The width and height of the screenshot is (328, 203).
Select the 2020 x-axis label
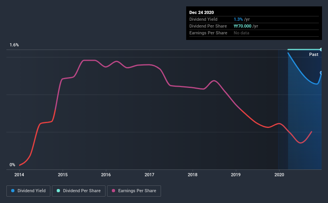click(x=279, y=175)
